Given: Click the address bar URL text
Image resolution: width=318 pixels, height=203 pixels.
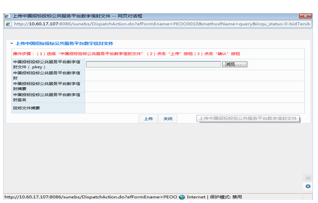Looking at the screenshot, I should (x=162, y=24).
